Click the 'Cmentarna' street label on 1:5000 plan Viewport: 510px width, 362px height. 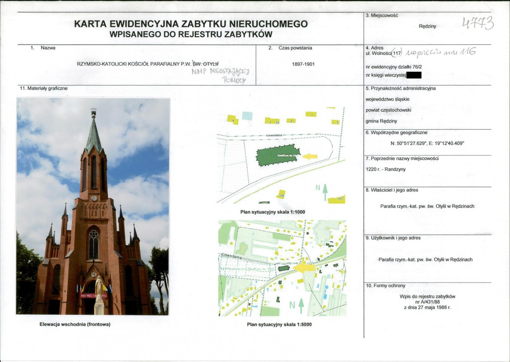point(231,257)
